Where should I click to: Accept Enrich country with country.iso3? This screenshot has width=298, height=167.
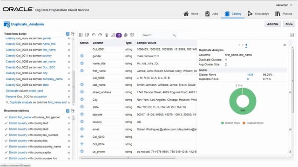coord(6,129)
